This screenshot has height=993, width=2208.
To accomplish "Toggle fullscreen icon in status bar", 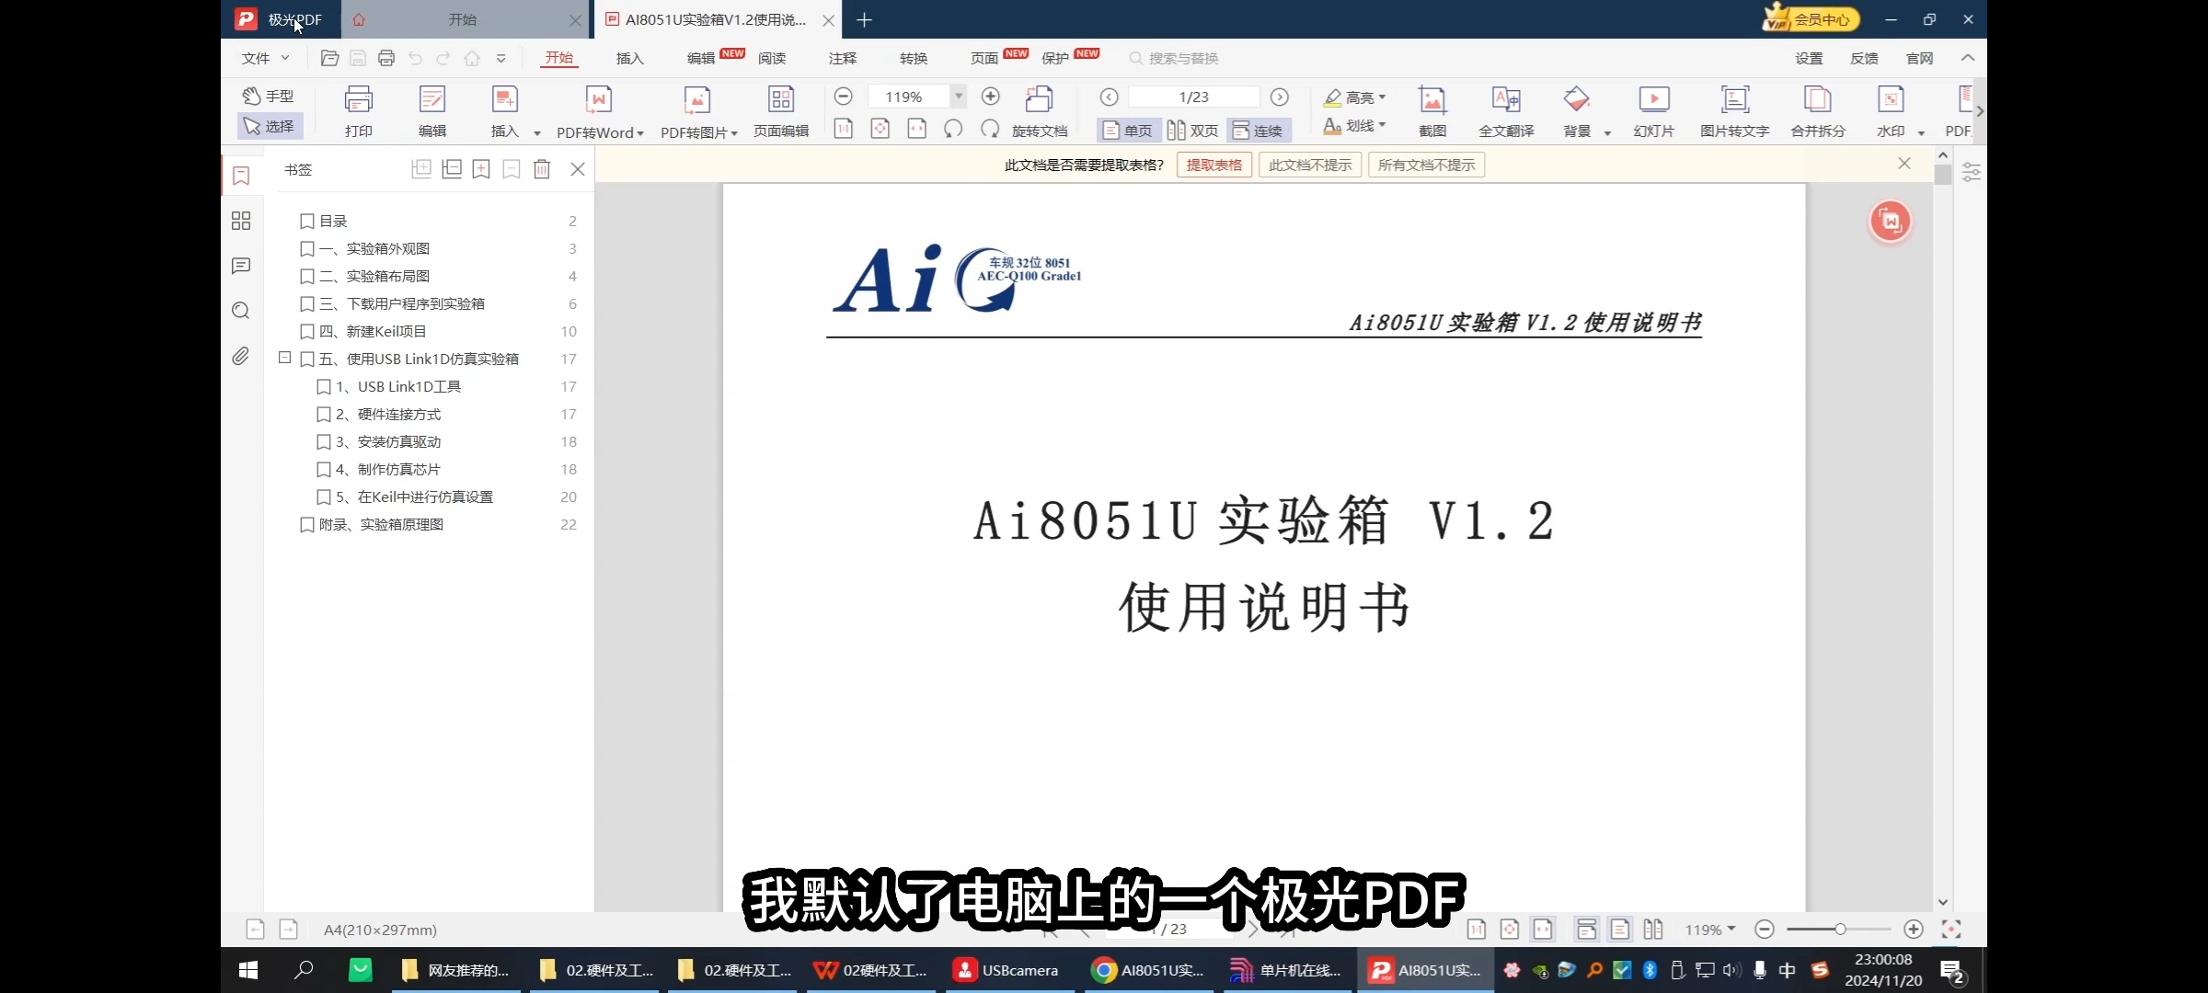I will (x=1951, y=930).
